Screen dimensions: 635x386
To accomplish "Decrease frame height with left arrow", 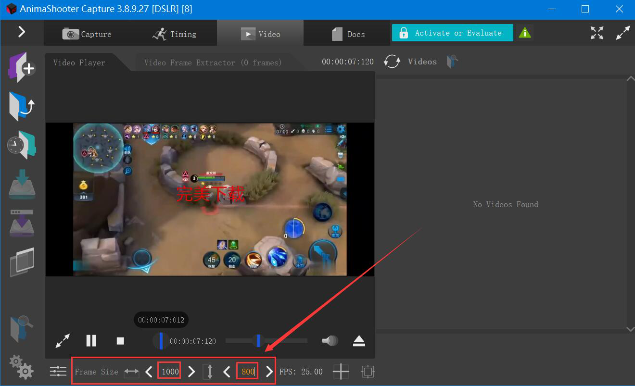I will [x=227, y=372].
